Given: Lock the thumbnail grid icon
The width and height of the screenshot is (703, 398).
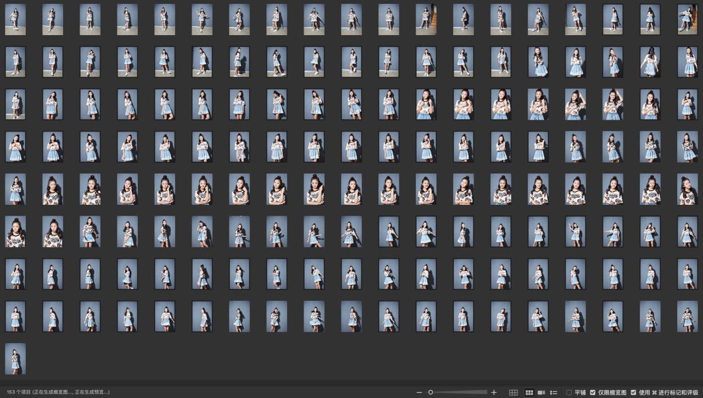Looking at the screenshot, I should pyautogui.click(x=514, y=393).
